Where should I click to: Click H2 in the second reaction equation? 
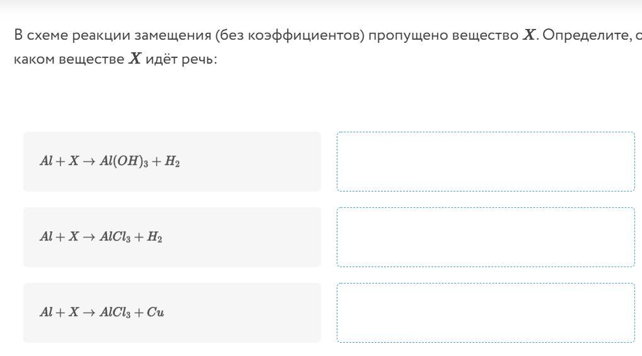click(155, 238)
